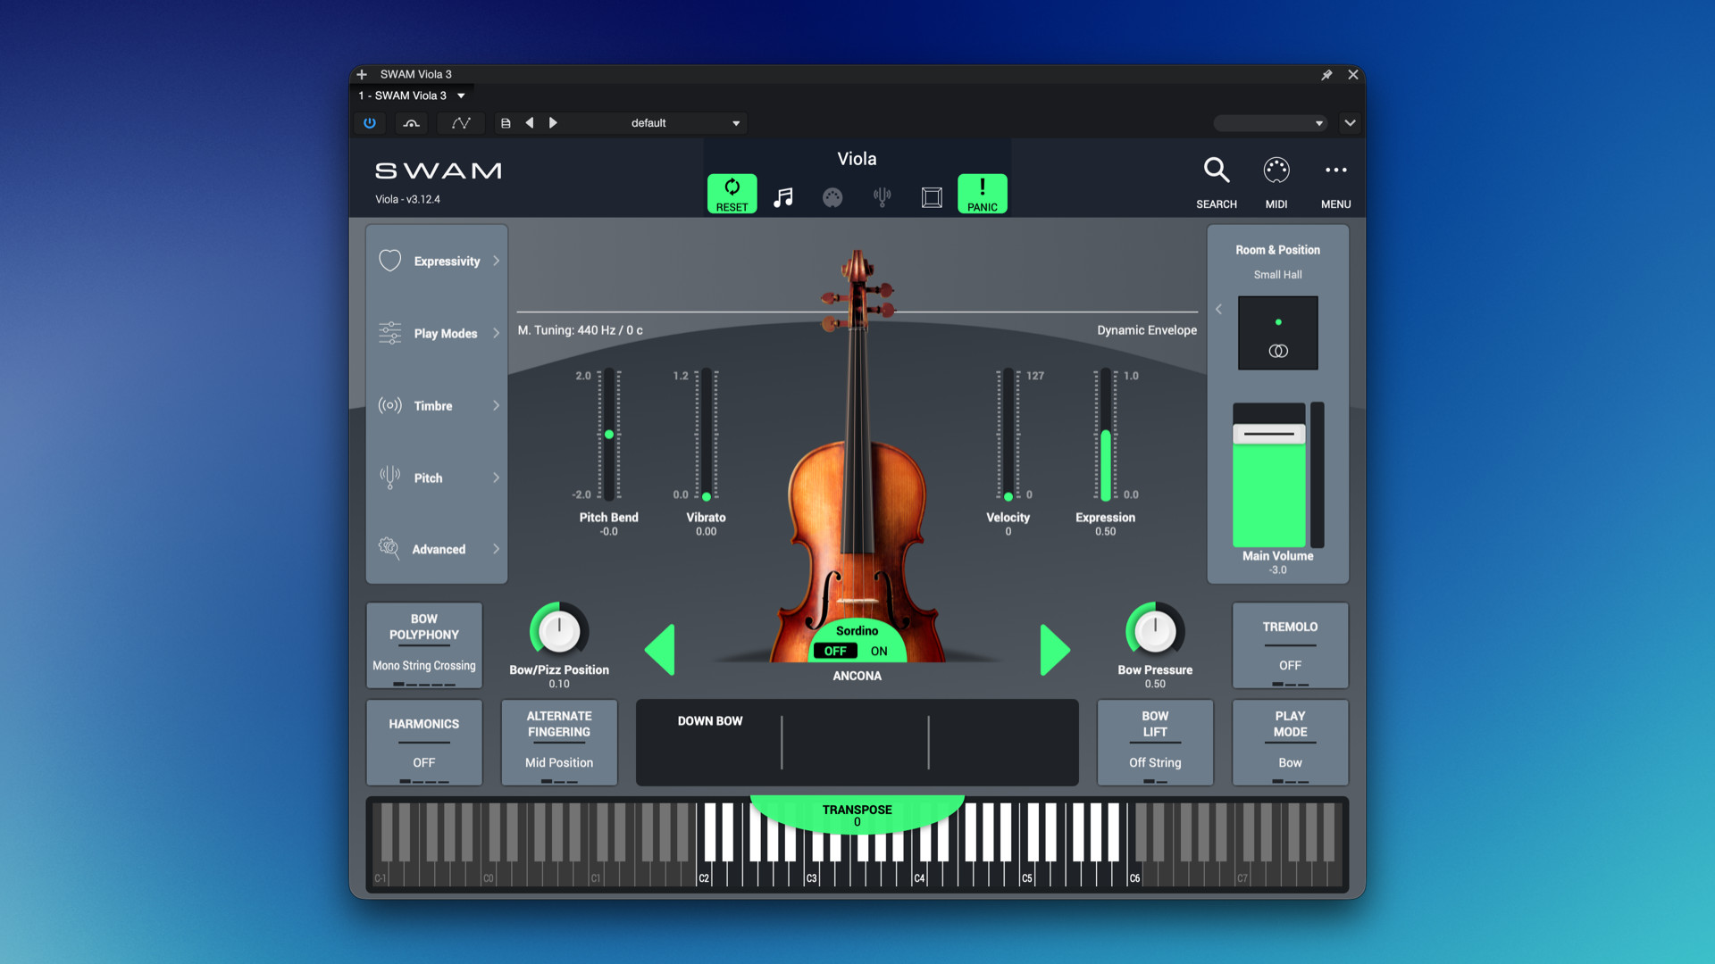
Task: Select previous instrument with green left arrow
Action: tap(660, 650)
